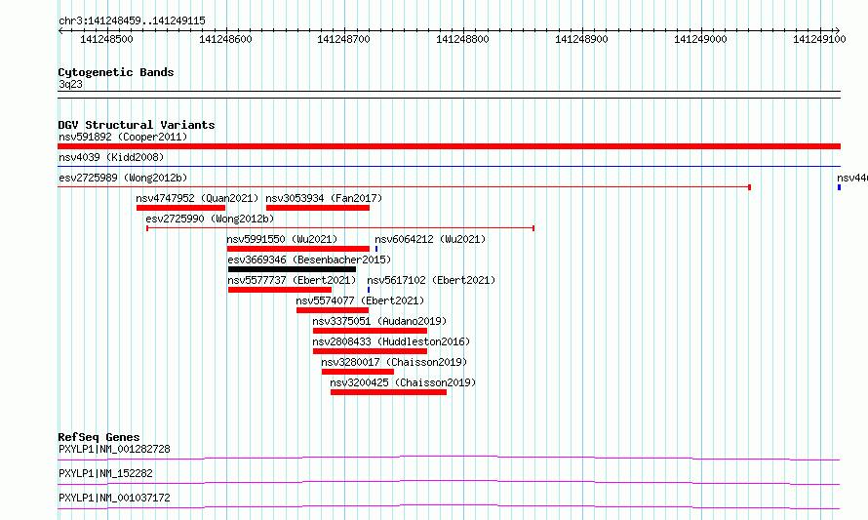The image size is (868, 520).
Task: Click the DGV Structural Variants track heading
Action: pos(137,125)
